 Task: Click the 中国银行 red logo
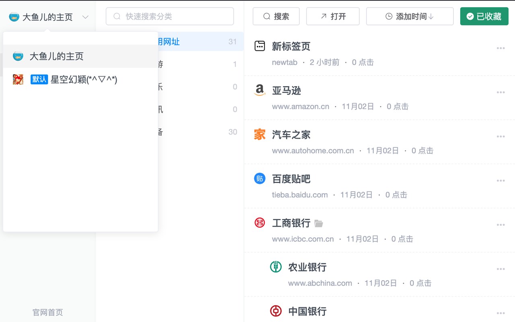click(x=276, y=311)
